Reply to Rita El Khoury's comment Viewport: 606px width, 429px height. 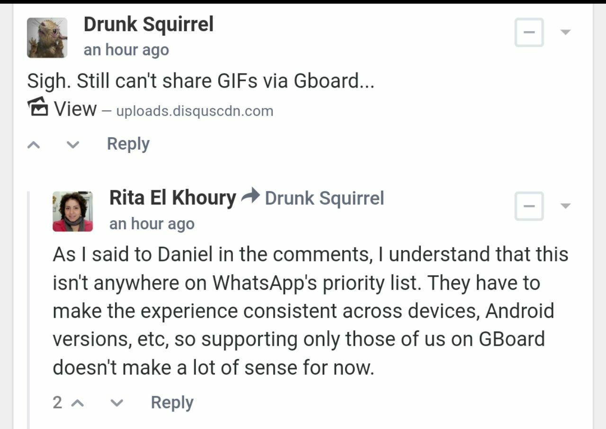coord(172,403)
